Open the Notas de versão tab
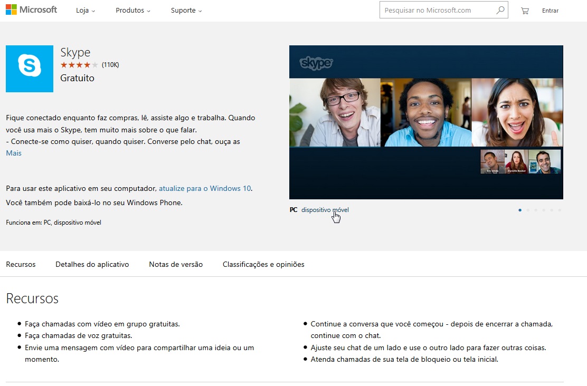587x386 pixels. tap(176, 264)
